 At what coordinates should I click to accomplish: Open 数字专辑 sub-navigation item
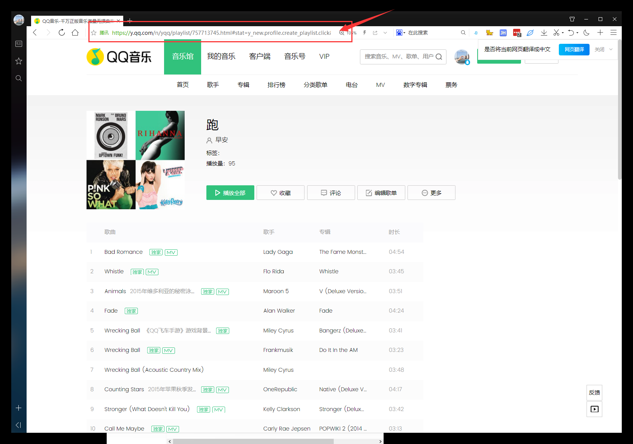(415, 85)
